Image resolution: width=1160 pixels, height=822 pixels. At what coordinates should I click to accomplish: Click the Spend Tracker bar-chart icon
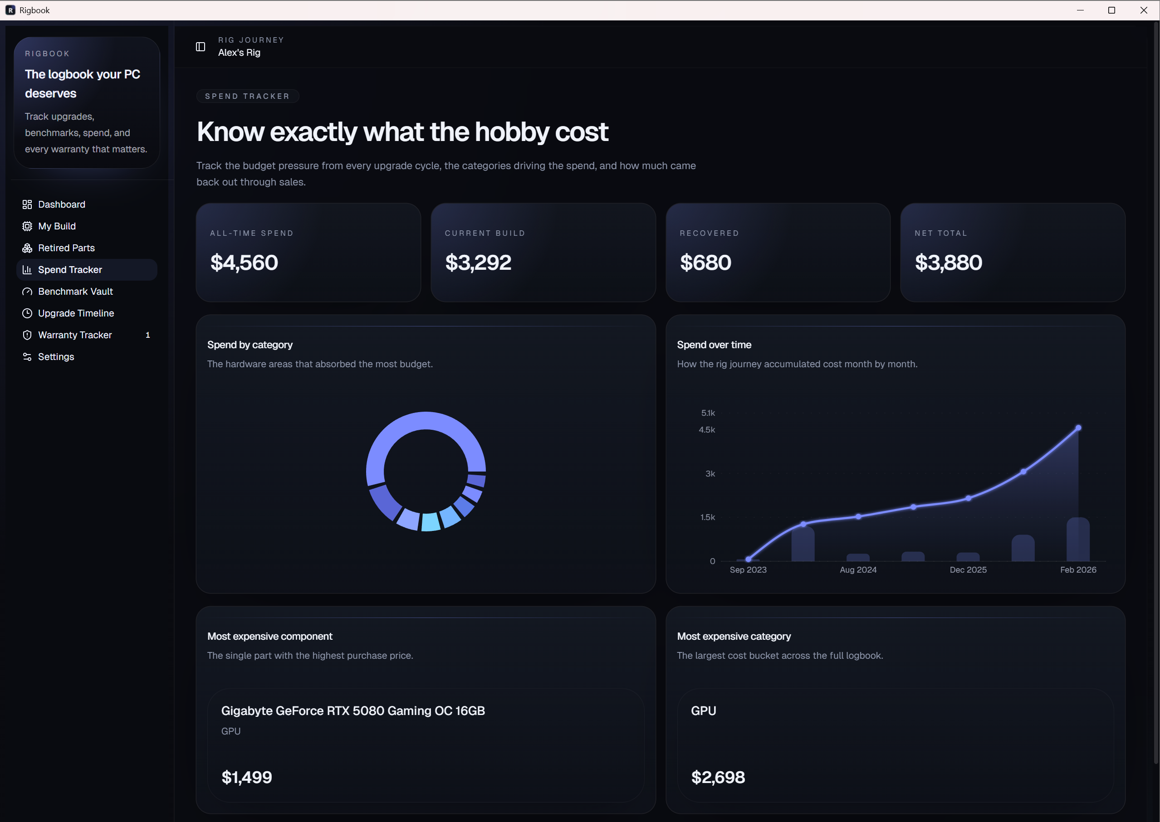click(27, 270)
